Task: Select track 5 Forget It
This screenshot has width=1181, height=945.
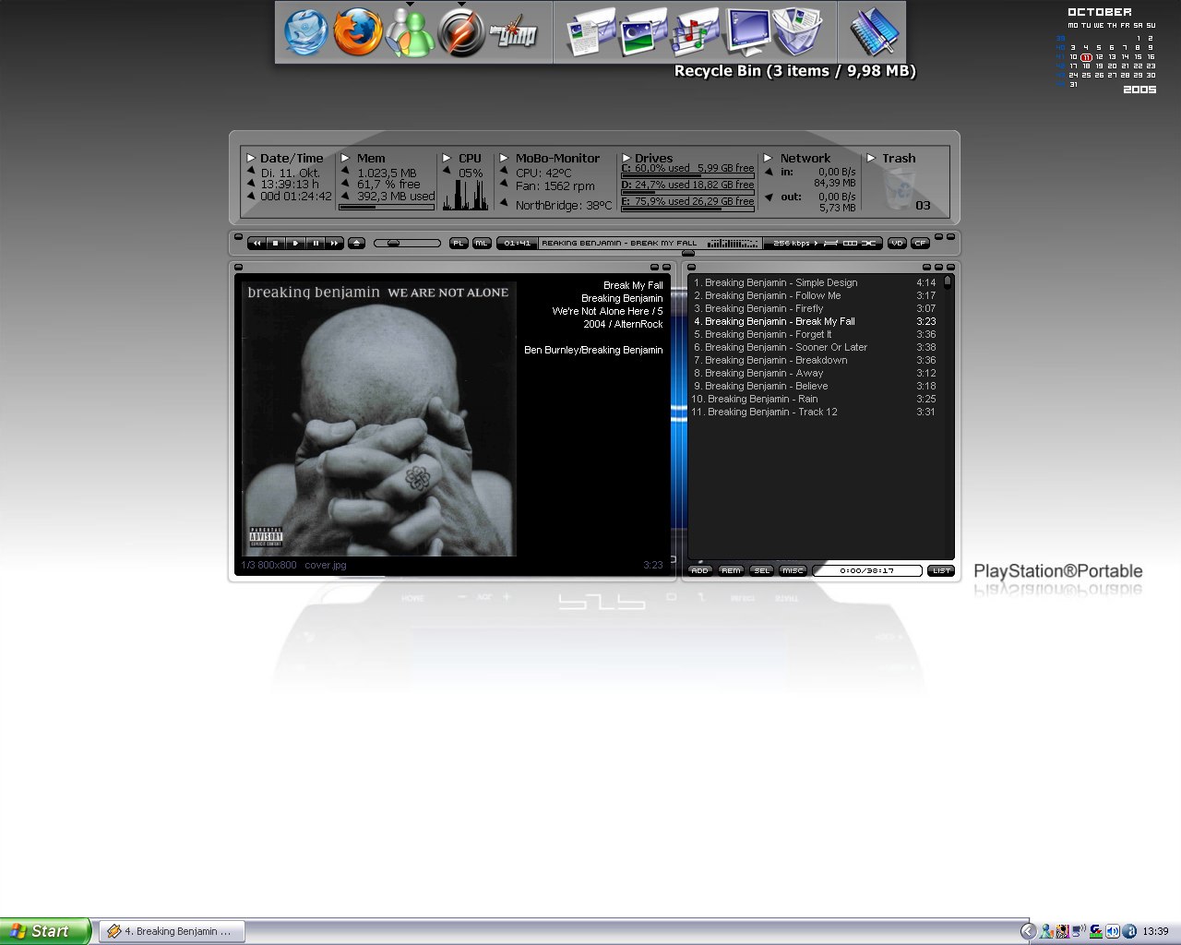Action: point(815,334)
